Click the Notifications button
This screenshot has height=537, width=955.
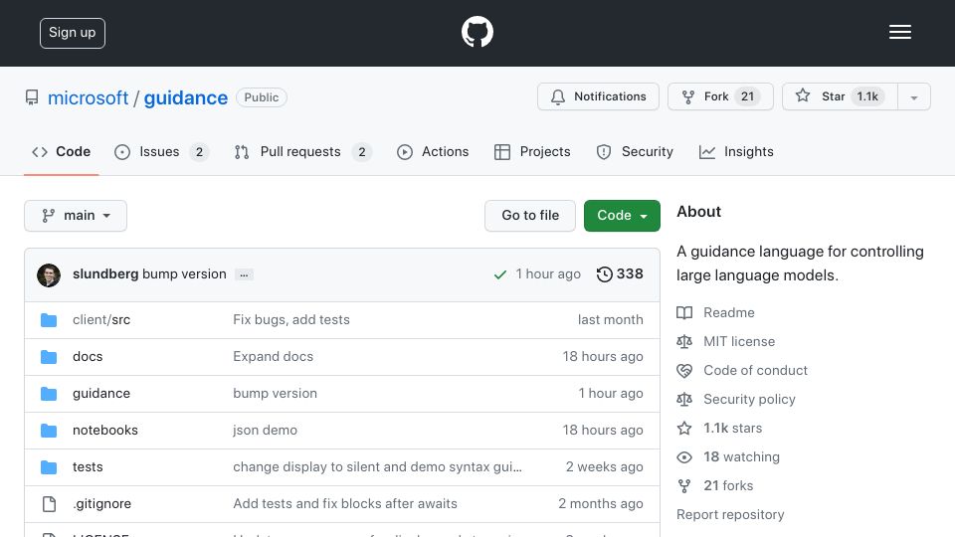(x=598, y=96)
